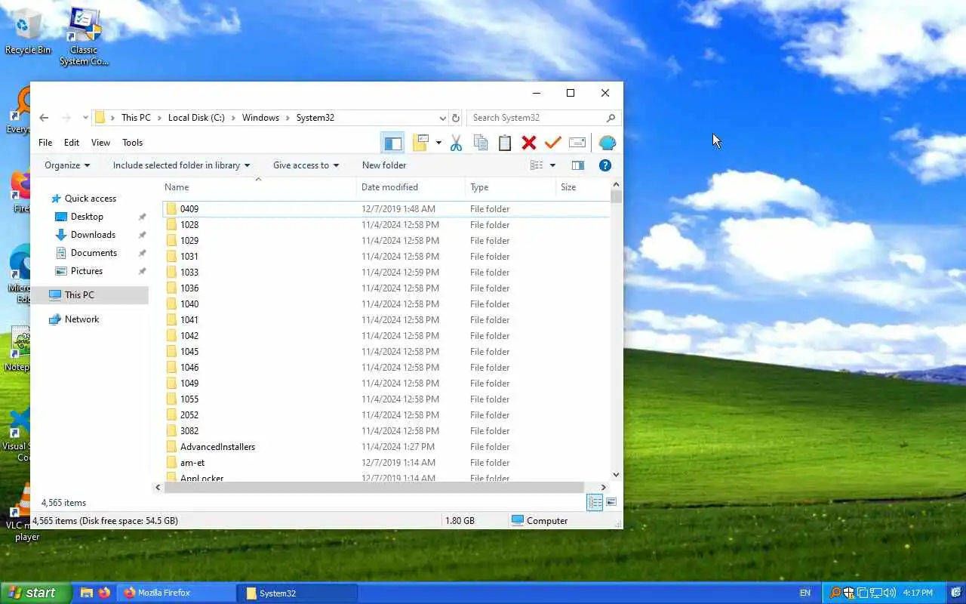Select the Cut scissors icon
966x604 pixels.
[x=456, y=143]
